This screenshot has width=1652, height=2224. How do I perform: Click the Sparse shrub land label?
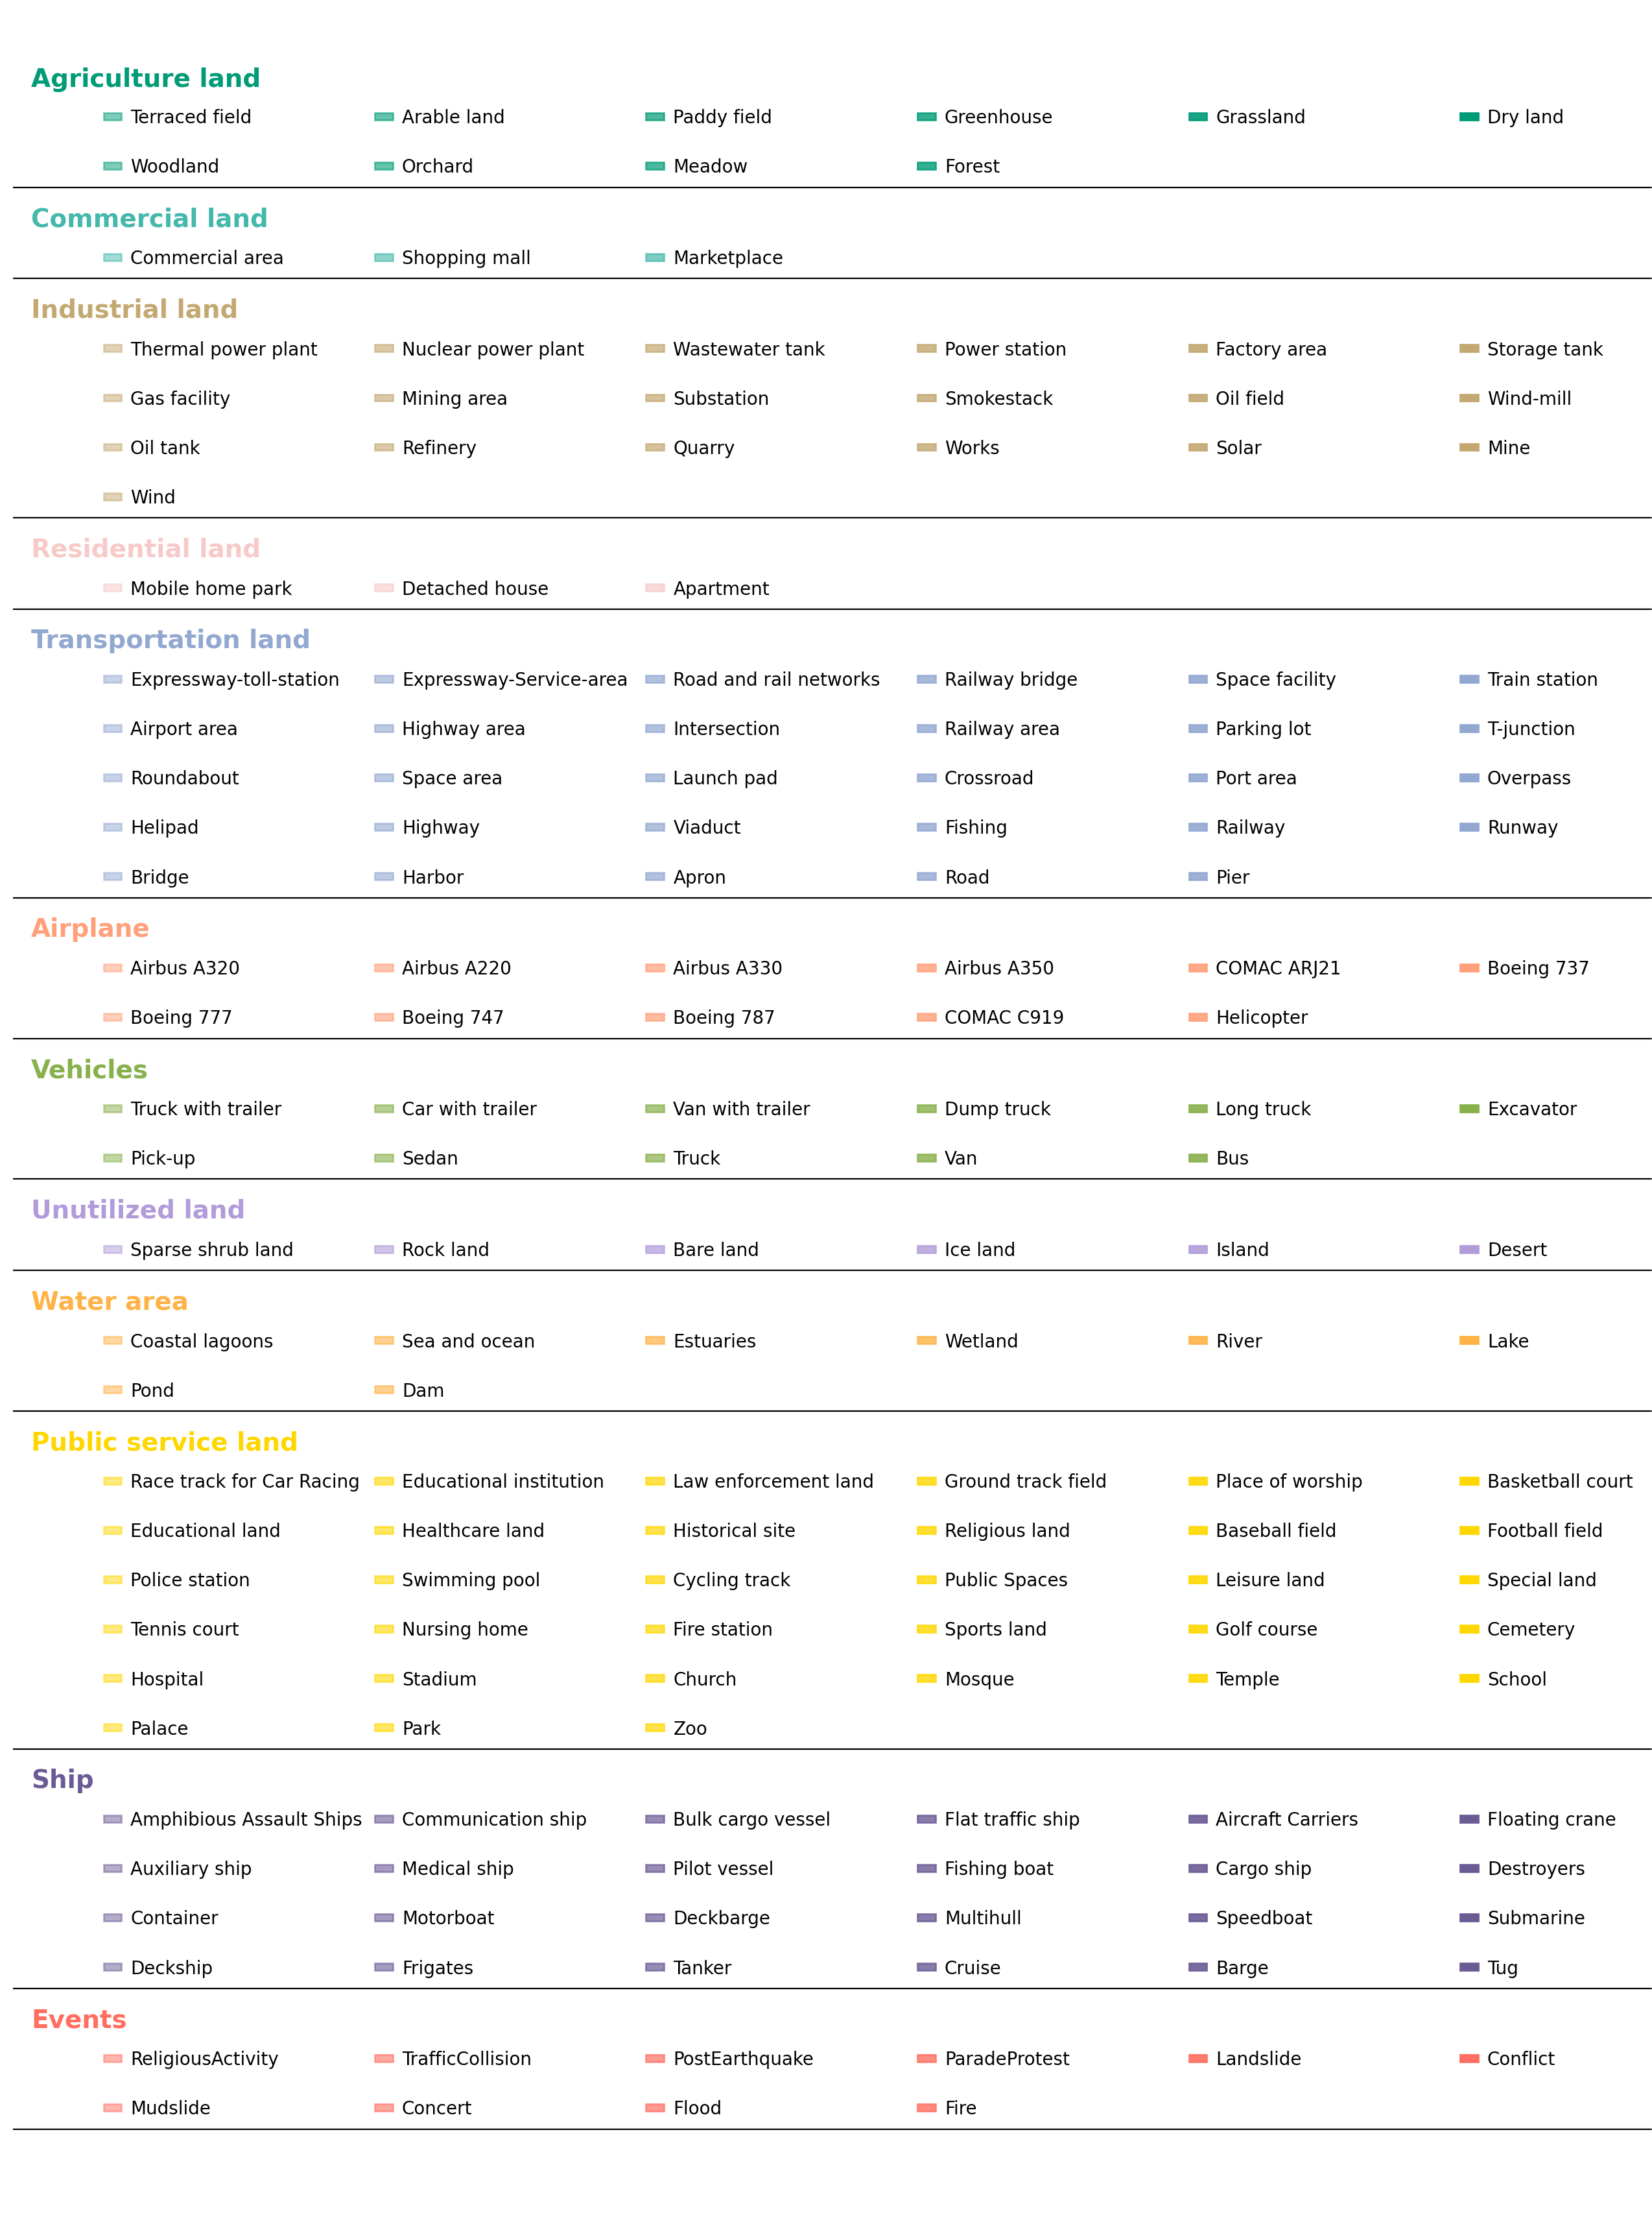(x=211, y=1250)
